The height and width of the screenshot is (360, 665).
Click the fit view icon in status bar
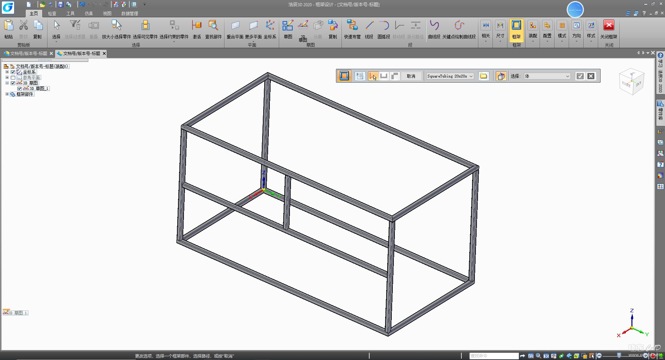coord(546,356)
